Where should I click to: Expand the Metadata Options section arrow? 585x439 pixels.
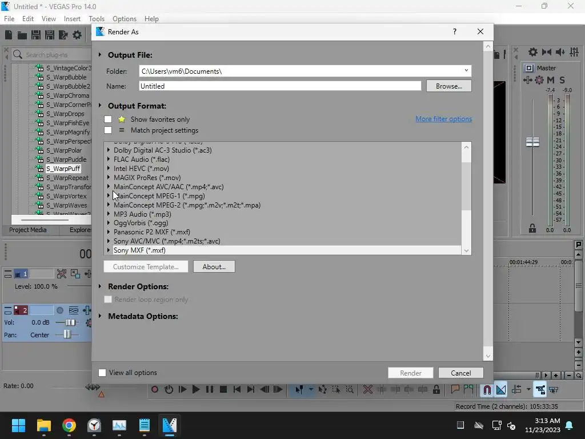(x=100, y=316)
